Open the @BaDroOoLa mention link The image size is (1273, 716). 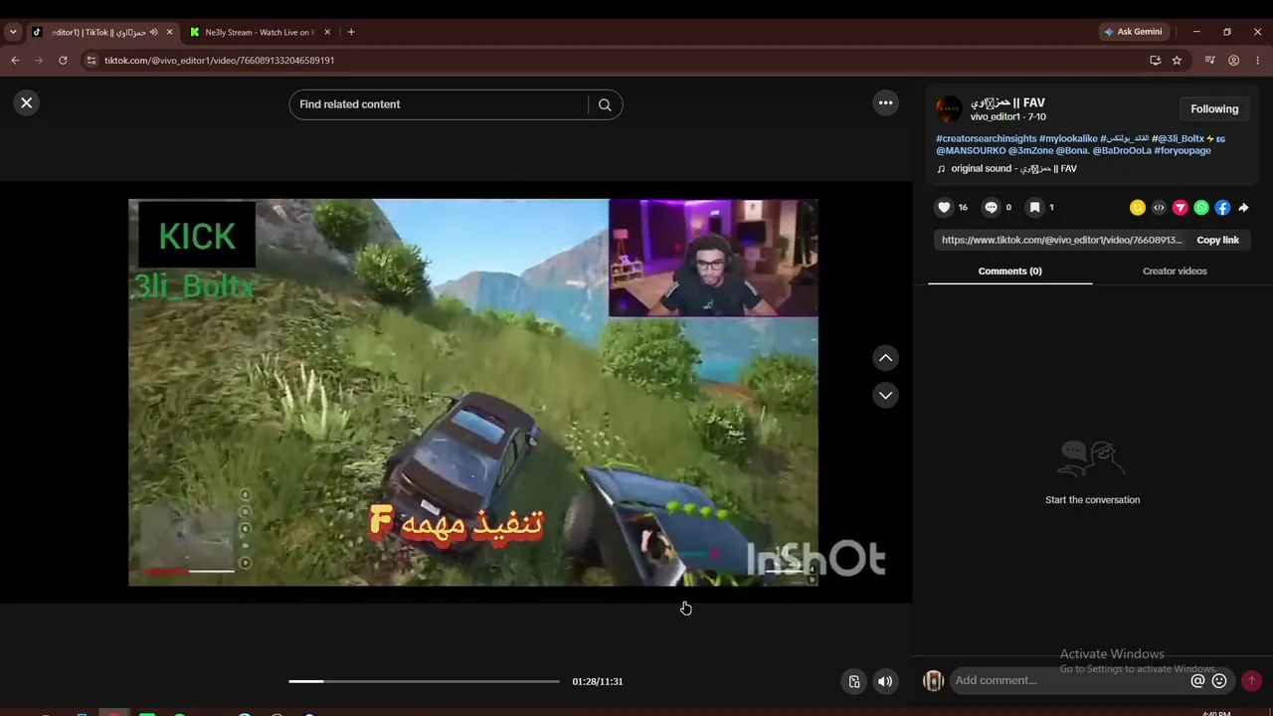click(1122, 151)
